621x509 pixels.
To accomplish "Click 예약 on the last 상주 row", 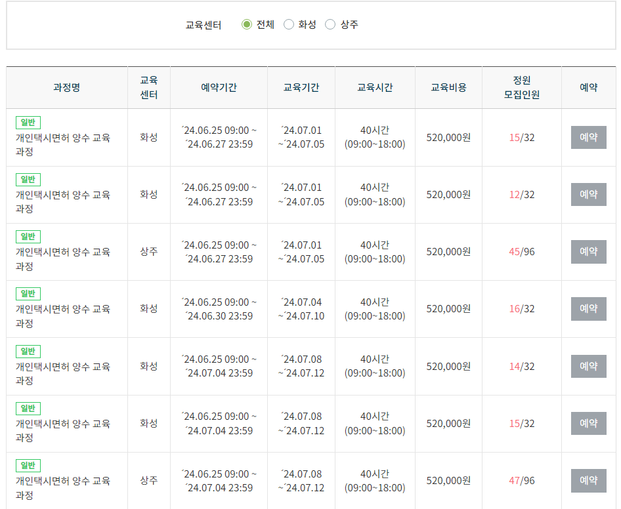I will point(588,480).
